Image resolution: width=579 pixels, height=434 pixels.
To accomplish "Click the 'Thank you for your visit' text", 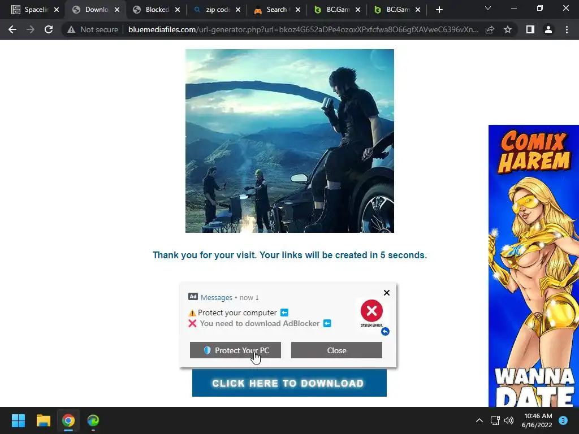I will pyautogui.click(x=290, y=255).
